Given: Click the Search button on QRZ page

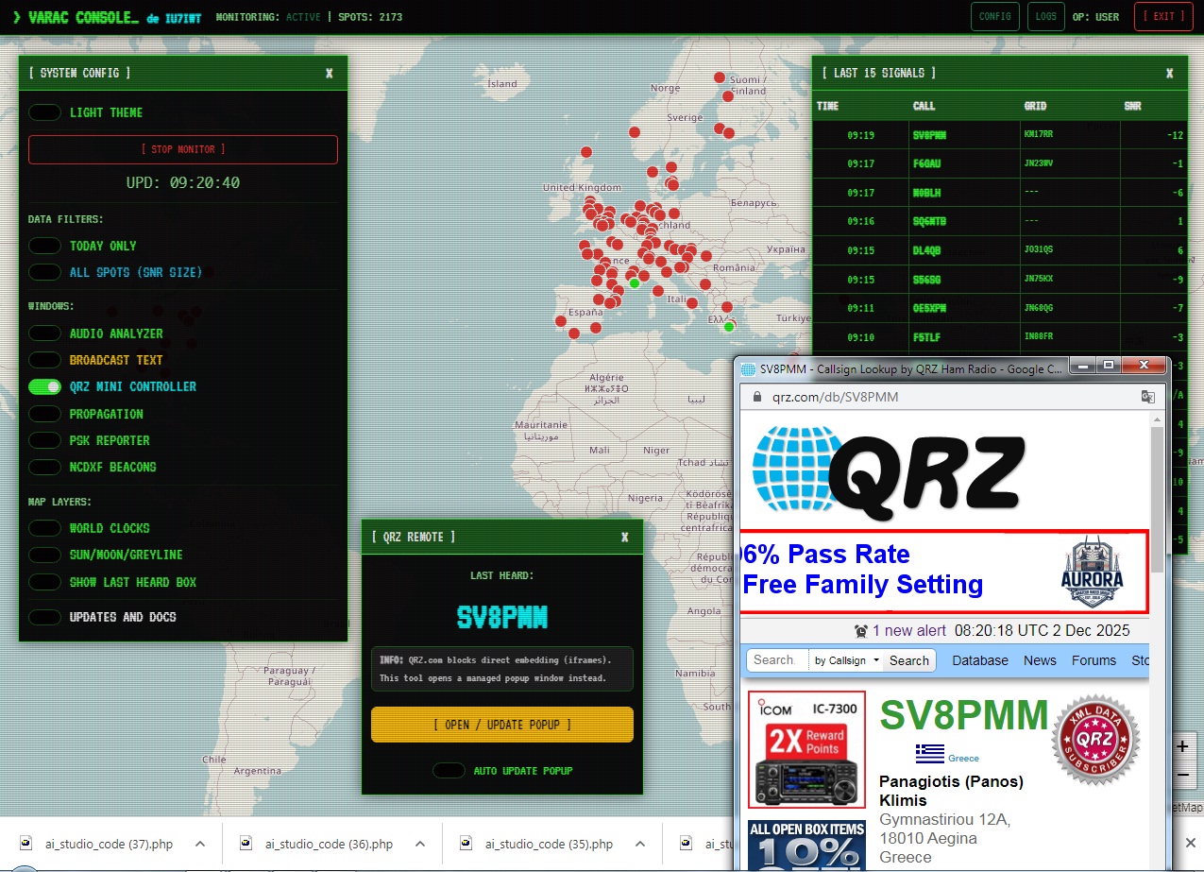Looking at the screenshot, I should 908,660.
